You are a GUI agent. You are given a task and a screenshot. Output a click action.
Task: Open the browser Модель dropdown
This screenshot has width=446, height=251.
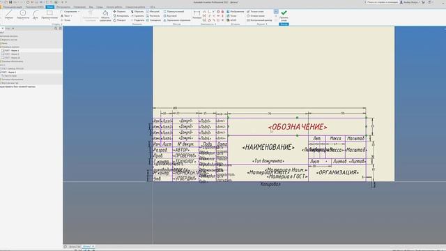point(13,29)
